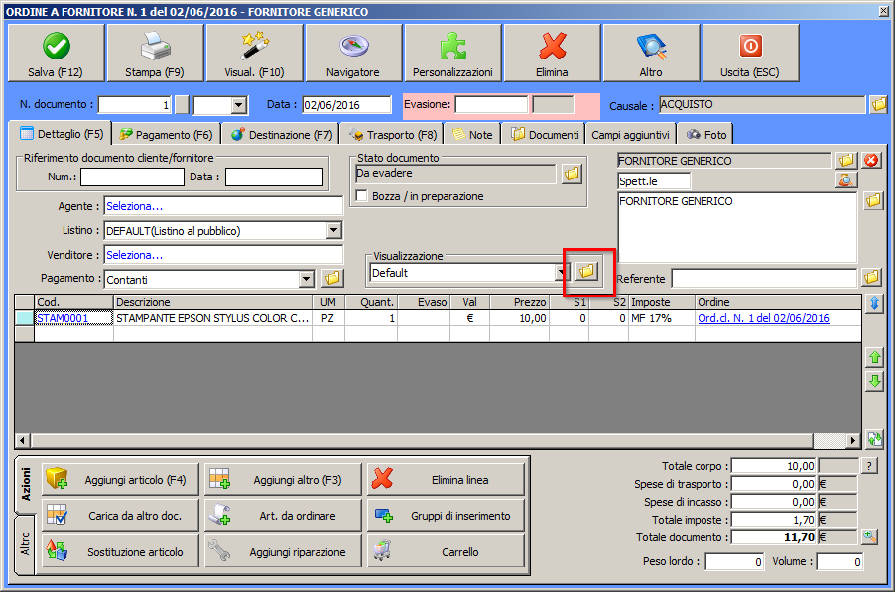Switch to Trasporto (F8) tab
895x592 pixels.
pos(393,135)
